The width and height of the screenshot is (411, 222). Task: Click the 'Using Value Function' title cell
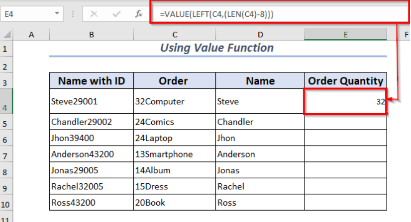tap(217, 48)
